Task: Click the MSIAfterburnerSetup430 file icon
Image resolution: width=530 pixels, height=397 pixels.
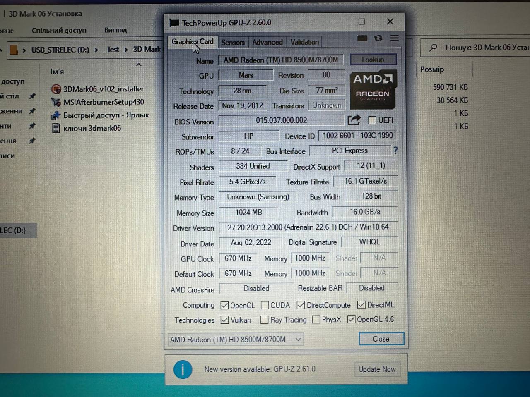Action: [56, 102]
